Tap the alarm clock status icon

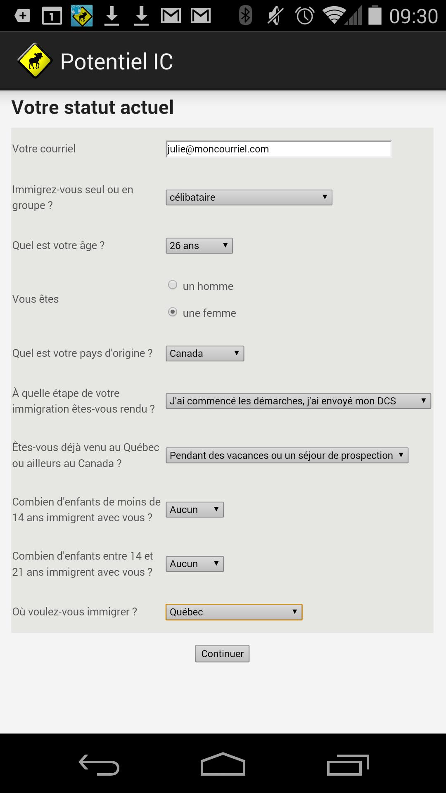tap(305, 16)
